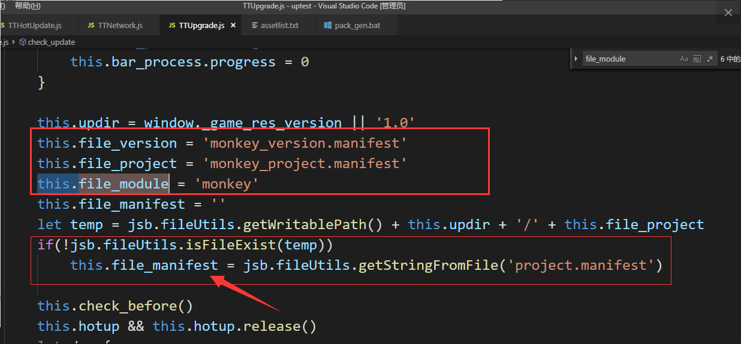Toggle Match Whole Word in find widget
741x344 pixels.
pyautogui.click(x=697, y=59)
